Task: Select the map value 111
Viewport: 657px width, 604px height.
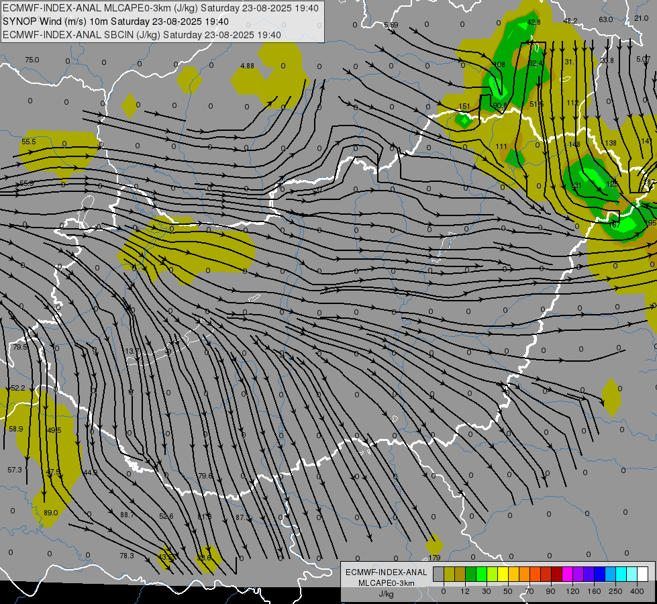Action: (501, 146)
